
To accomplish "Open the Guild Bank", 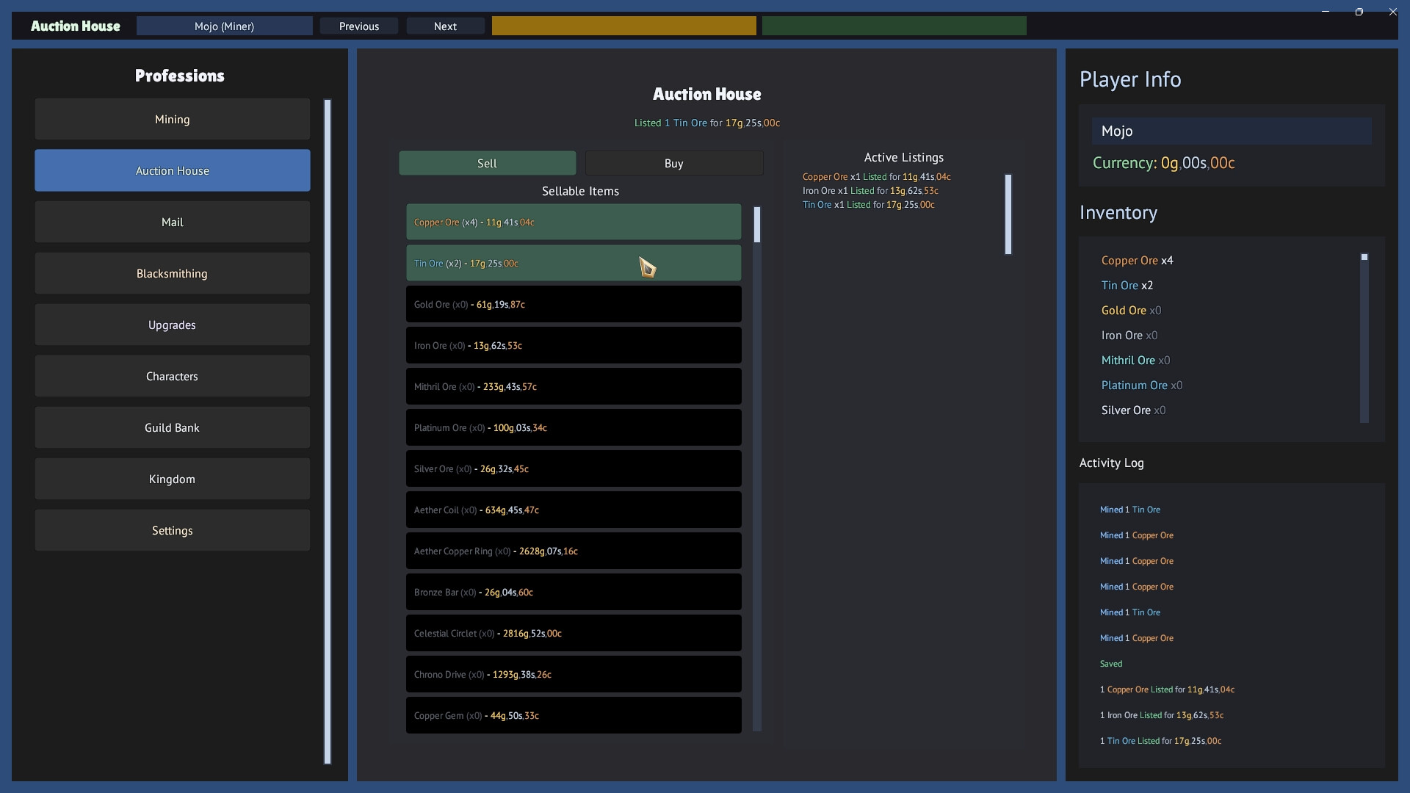I will (172, 427).
